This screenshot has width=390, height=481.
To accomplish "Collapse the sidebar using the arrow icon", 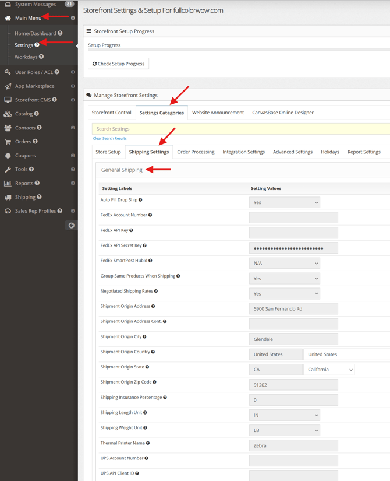I will point(71,225).
